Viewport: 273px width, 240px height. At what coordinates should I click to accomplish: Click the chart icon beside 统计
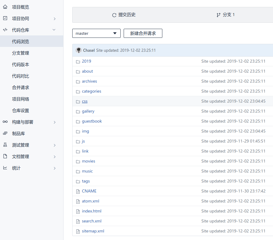[5, 168]
